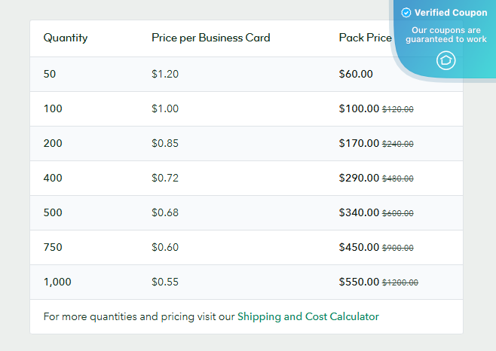Select the 100 quantity cell
The image size is (496, 351).
pyautogui.click(x=53, y=108)
